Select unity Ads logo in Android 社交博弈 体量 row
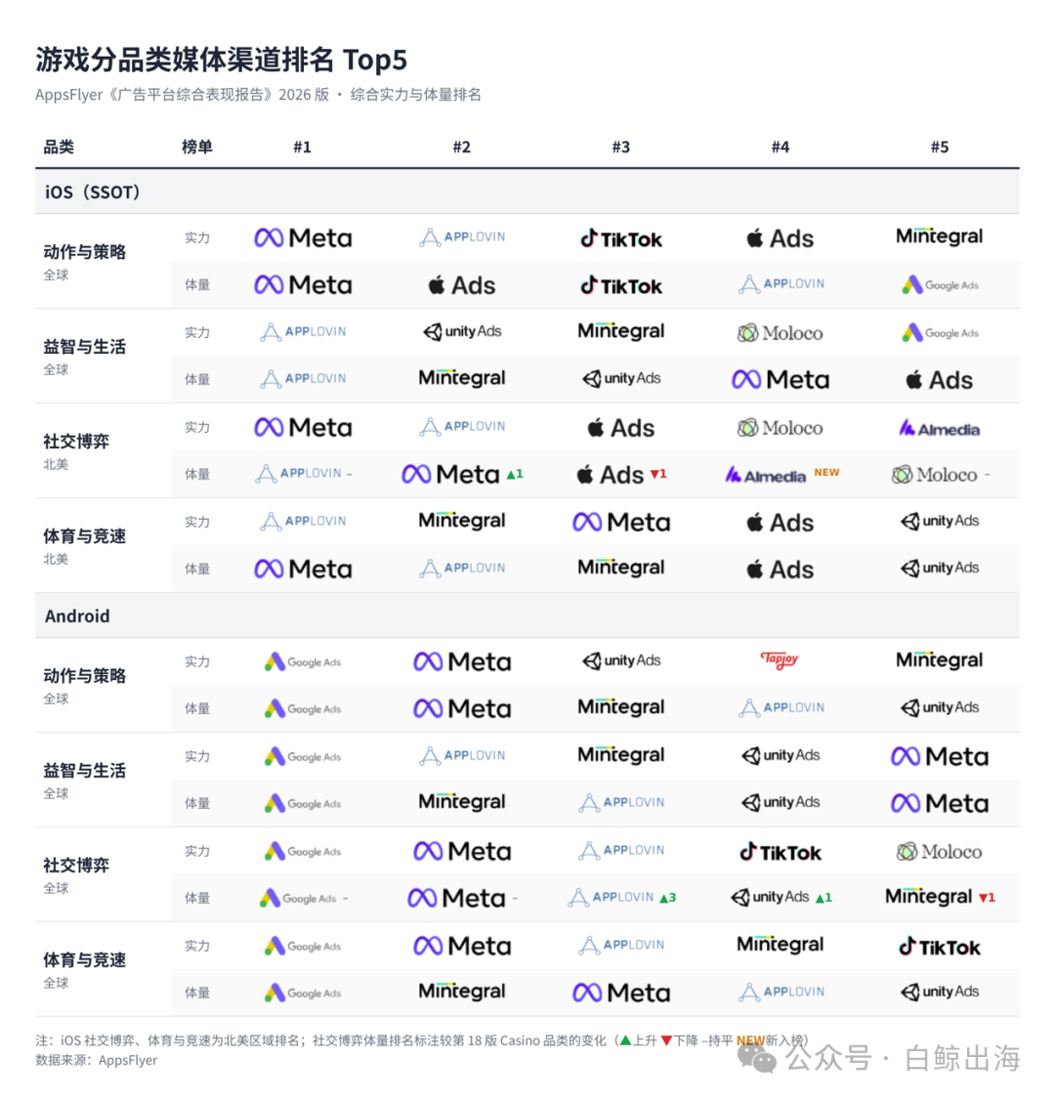Image resolution: width=1055 pixels, height=1101 pixels. 771,898
